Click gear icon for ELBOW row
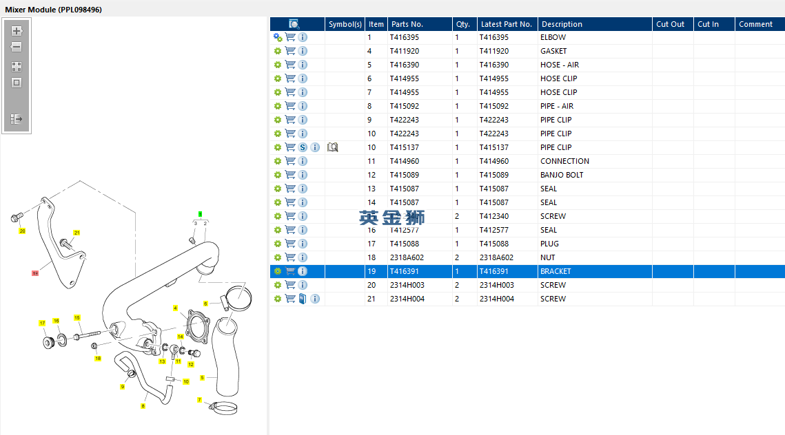 click(x=277, y=37)
